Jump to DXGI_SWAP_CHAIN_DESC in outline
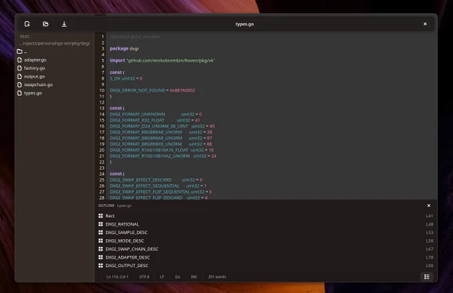 (x=266, y=249)
